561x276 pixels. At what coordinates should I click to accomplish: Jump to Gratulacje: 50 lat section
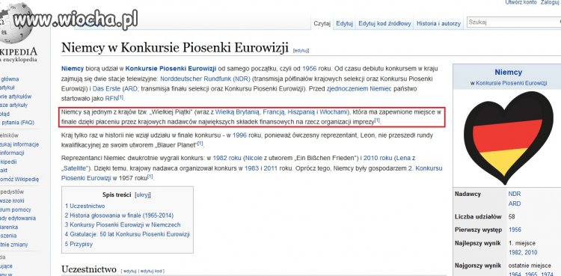(x=127, y=234)
